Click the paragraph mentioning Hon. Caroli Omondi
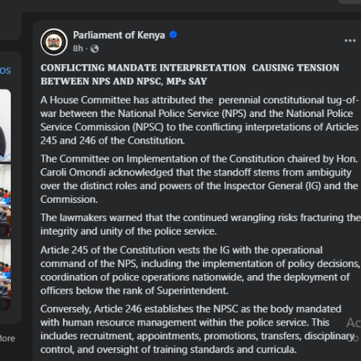Image resolution: width=361 pixels, height=361 pixels. (x=199, y=179)
